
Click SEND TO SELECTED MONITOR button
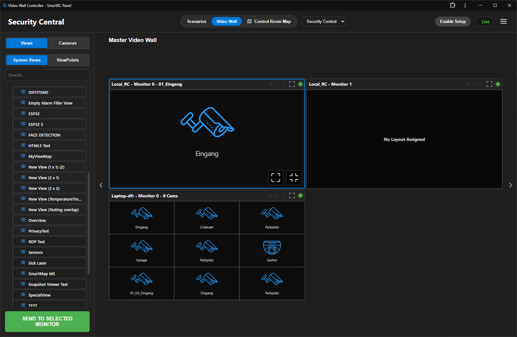click(x=47, y=321)
